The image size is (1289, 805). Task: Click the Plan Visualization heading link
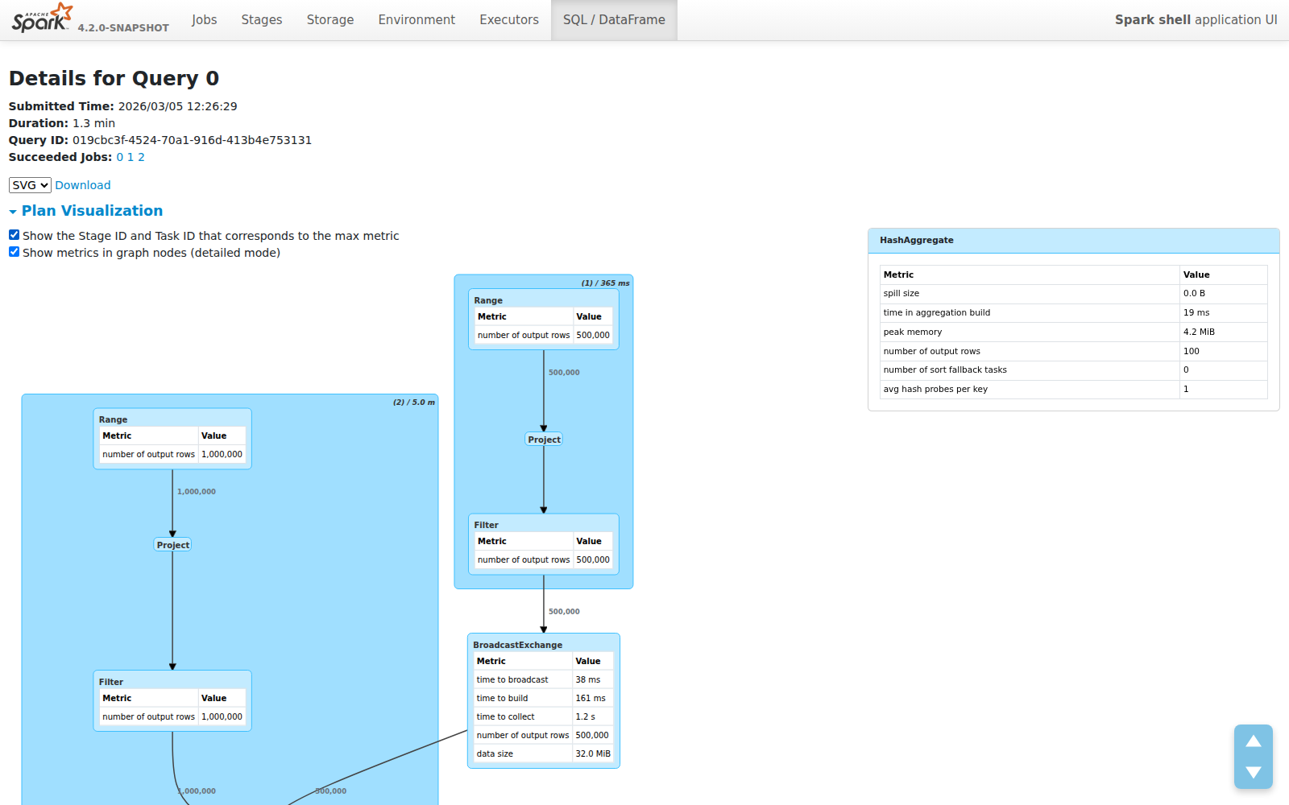click(x=92, y=211)
